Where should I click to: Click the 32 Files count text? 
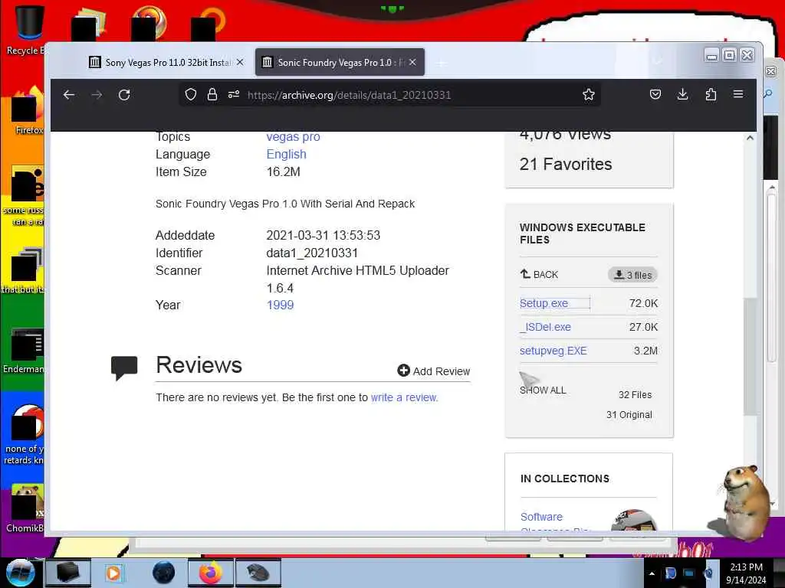635,394
